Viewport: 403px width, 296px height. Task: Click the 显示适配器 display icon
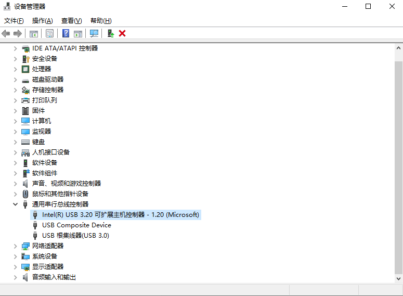25,267
